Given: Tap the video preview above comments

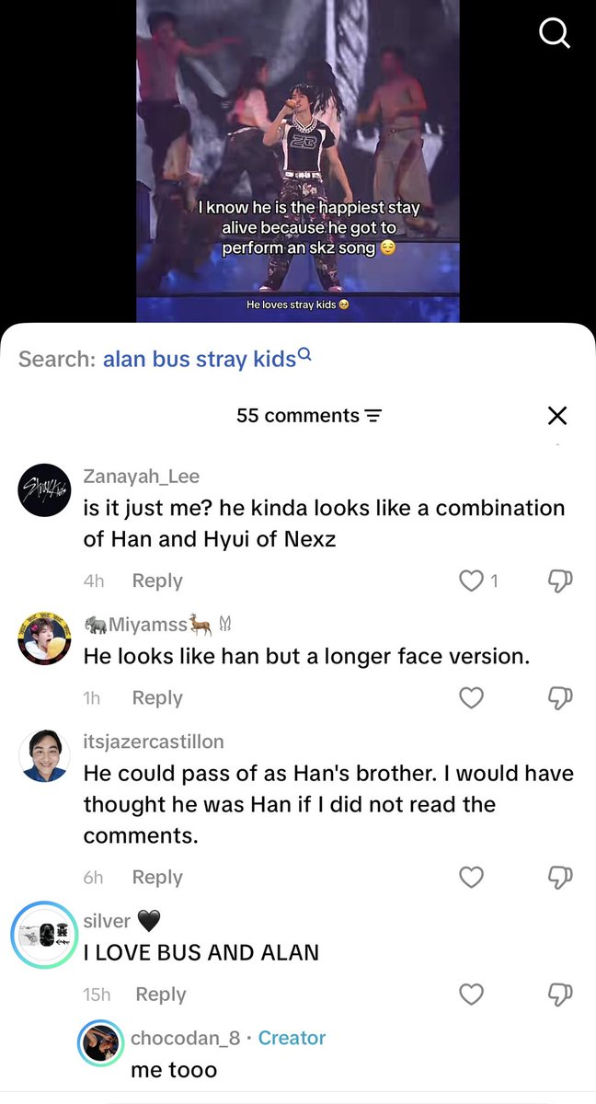Looking at the screenshot, I should pyautogui.click(x=298, y=161).
